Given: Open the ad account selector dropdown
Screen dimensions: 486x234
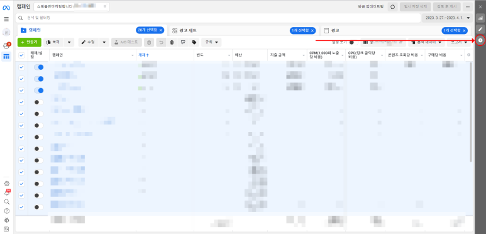Looking at the screenshot, I should click(71, 6).
